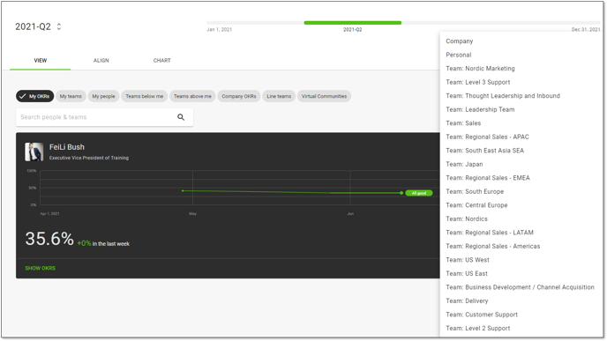Click the FeiLi Bush name heading
607x341 pixels.
(x=66, y=147)
